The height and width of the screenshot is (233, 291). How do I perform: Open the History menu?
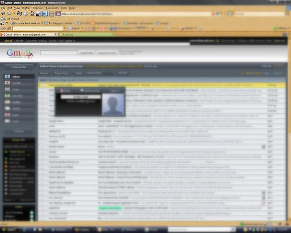[26, 8]
